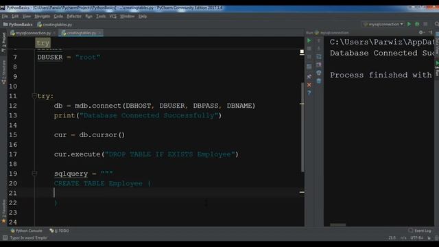Collapse sqlquery string fold marker line 19
The width and height of the screenshot is (439, 247).
34,174
